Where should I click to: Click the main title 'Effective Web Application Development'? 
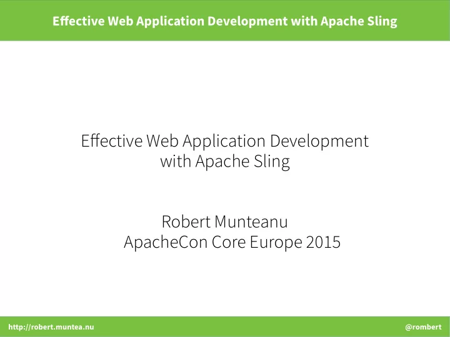[x=225, y=141]
